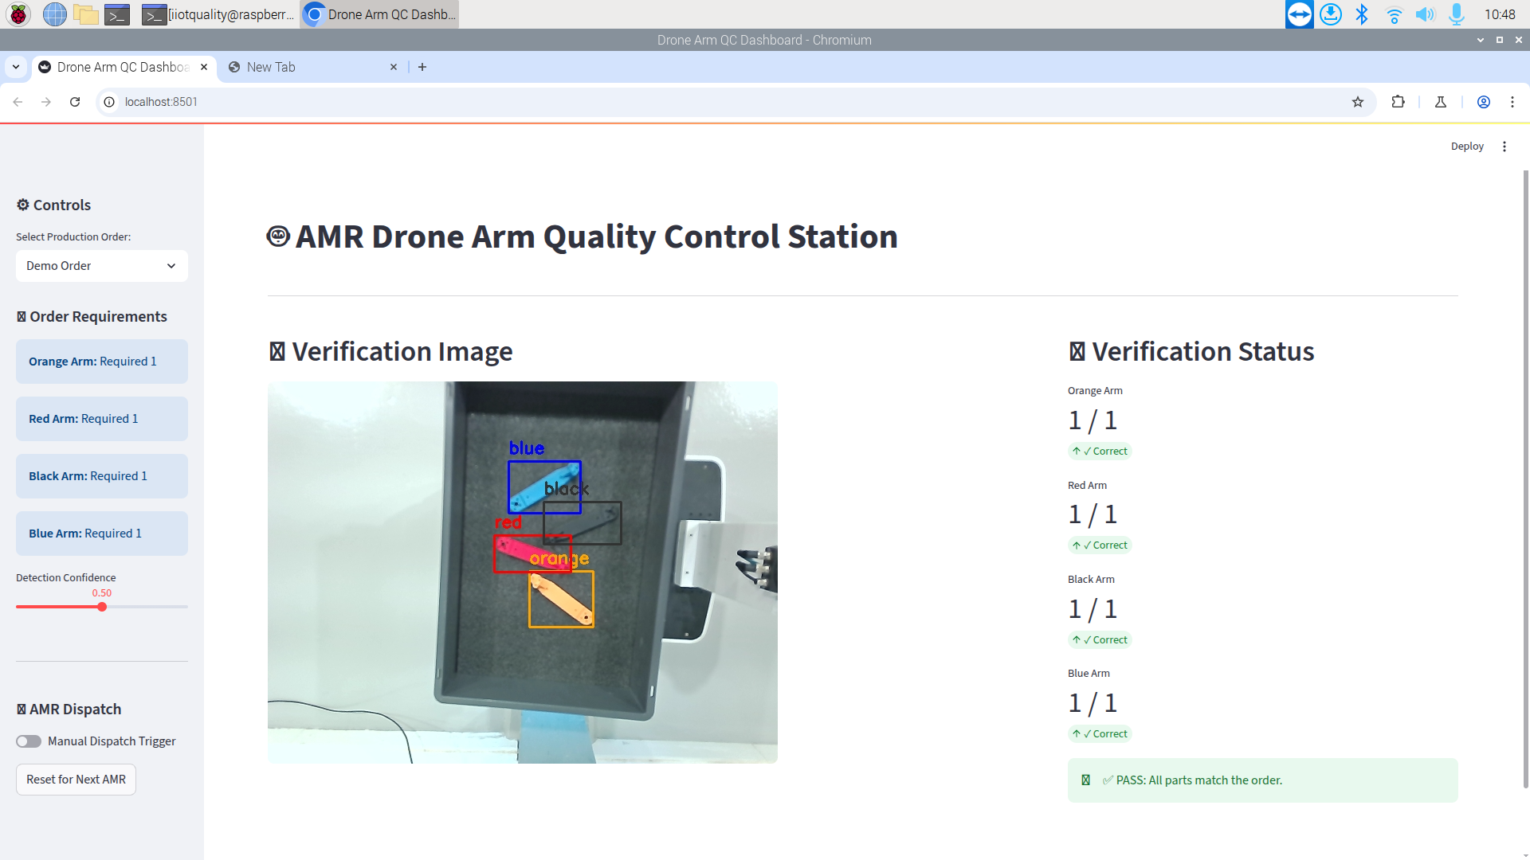Image resolution: width=1530 pixels, height=860 pixels.
Task: Open the Chrome Labs experiments icon
Action: (1441, 102)
